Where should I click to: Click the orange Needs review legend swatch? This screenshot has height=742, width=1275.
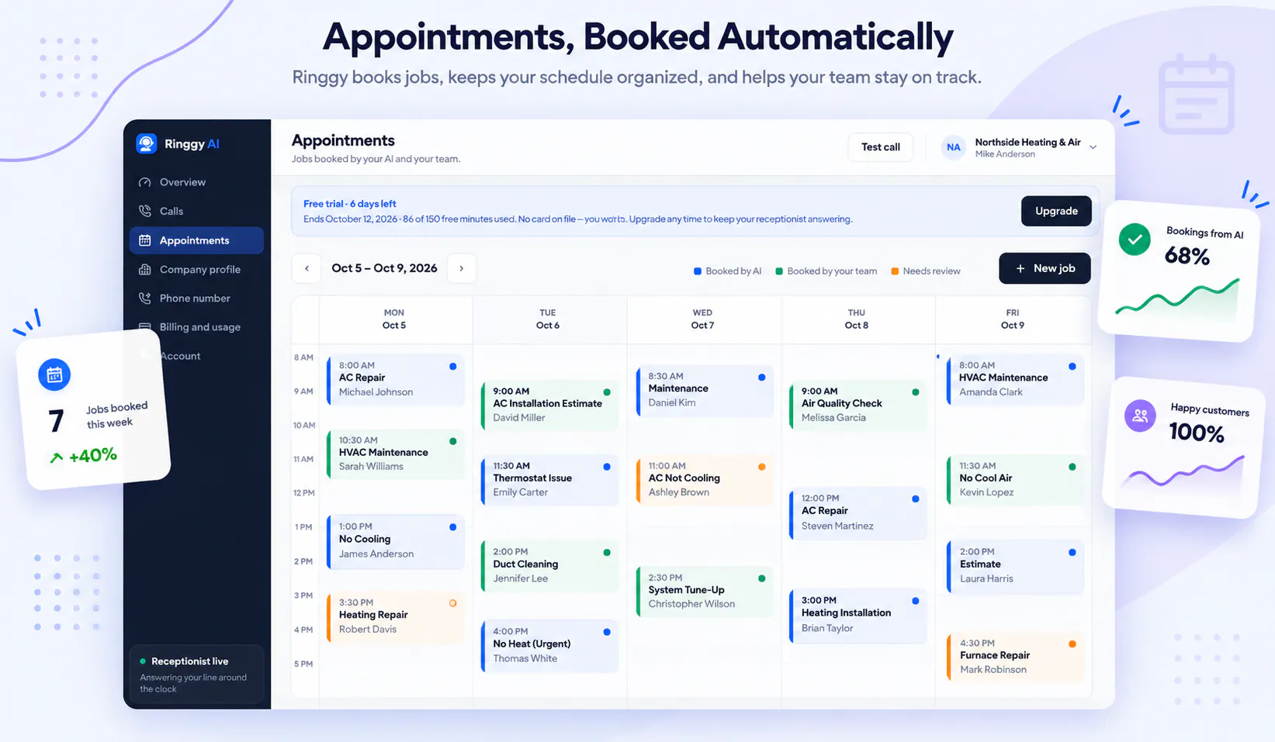tap(895, 271)
